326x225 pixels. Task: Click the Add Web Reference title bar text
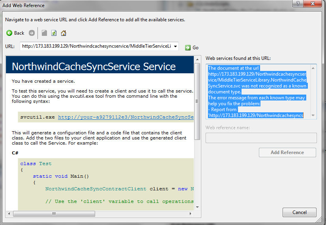(x=23, y=6)
